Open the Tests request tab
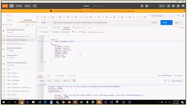 click(x=90, y=27)
